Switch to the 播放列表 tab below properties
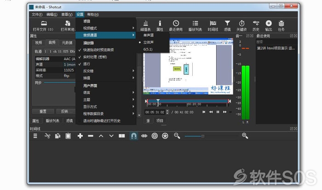This screenshot has width=322, height=190. (x=52, y=121)
